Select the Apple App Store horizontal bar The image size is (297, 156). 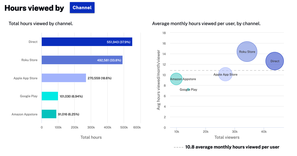click(64, 78)
